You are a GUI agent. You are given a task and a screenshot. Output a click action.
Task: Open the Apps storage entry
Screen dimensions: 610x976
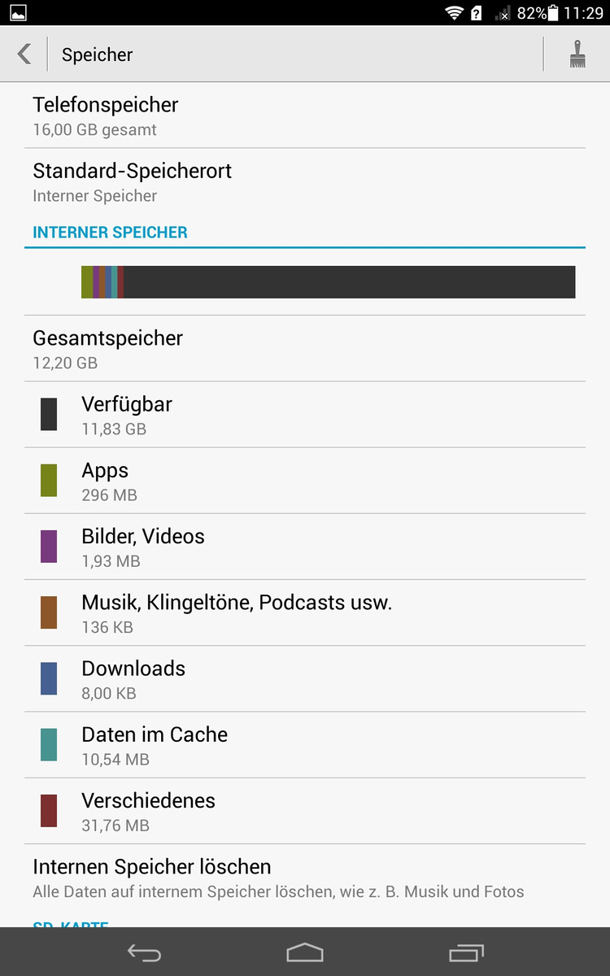pyautogui.click(x=305, y=481)
